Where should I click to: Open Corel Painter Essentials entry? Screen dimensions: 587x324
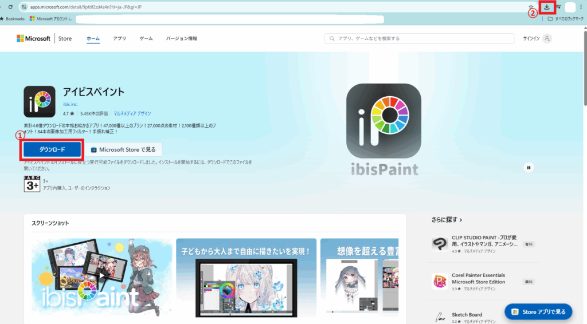coord(483,282)
